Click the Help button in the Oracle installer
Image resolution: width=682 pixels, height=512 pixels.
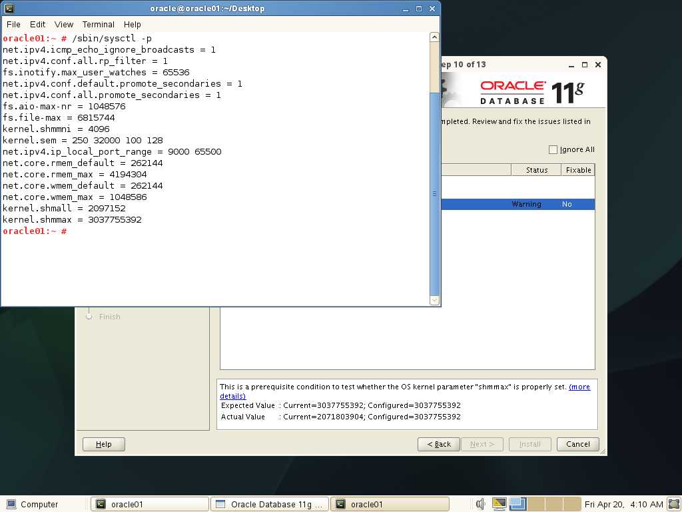click(103, 444)
